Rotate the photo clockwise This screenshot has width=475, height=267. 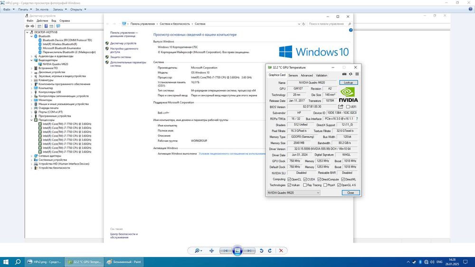[x=270, y=251]
